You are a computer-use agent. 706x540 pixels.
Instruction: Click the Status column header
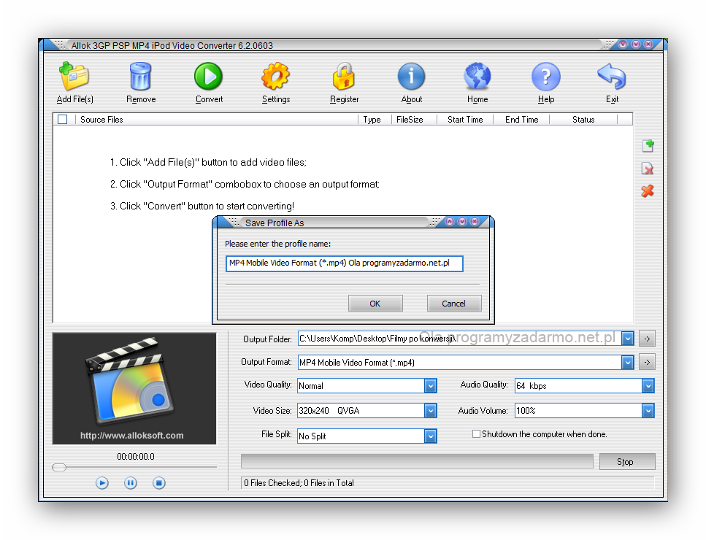pos(583,119)
